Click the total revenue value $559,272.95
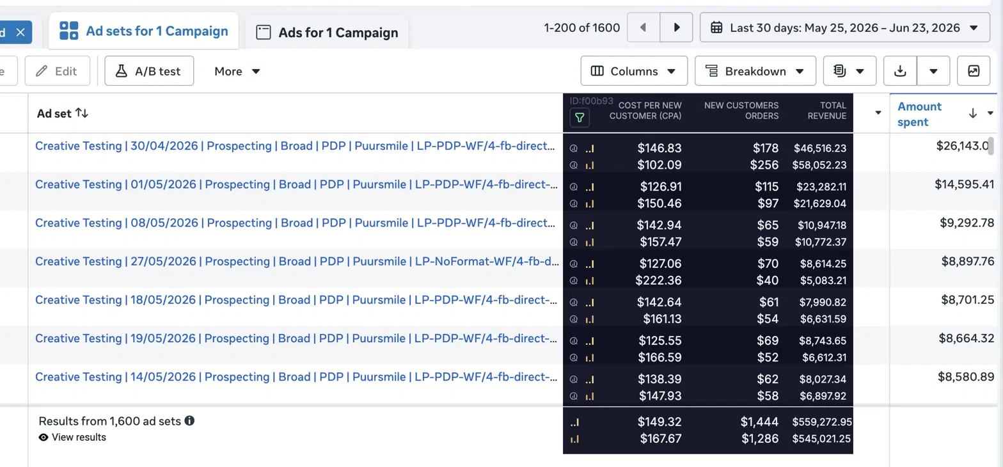 click(x=822, y=422)
